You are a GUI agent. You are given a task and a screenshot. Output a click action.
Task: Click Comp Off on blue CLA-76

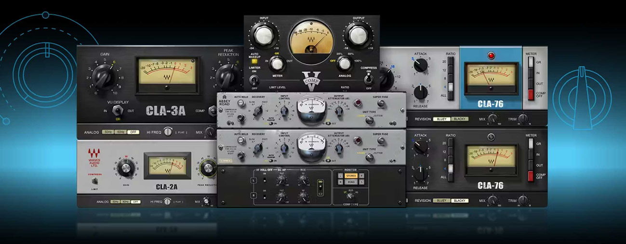coord(531,94)
